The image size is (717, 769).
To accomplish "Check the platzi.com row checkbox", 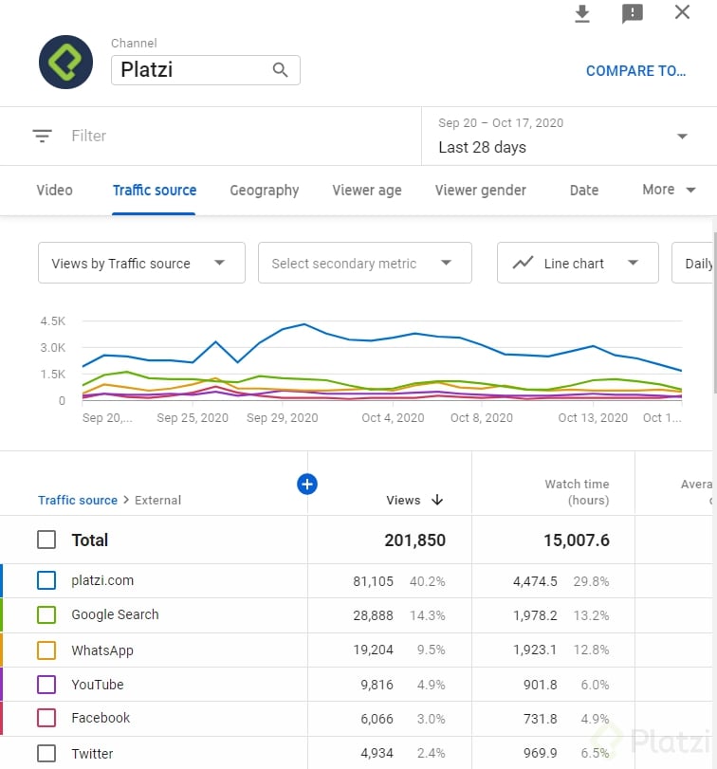I will tap(46, 580).
